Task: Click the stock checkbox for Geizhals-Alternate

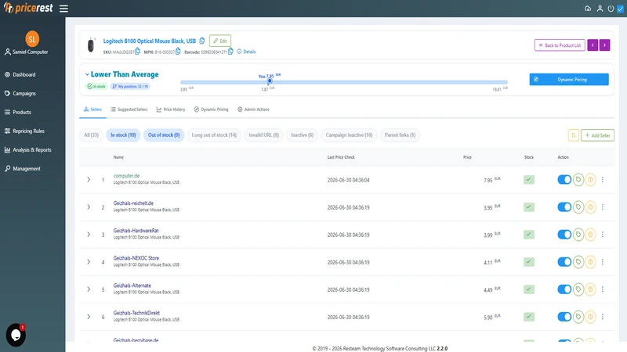Action: coord(528,289)
